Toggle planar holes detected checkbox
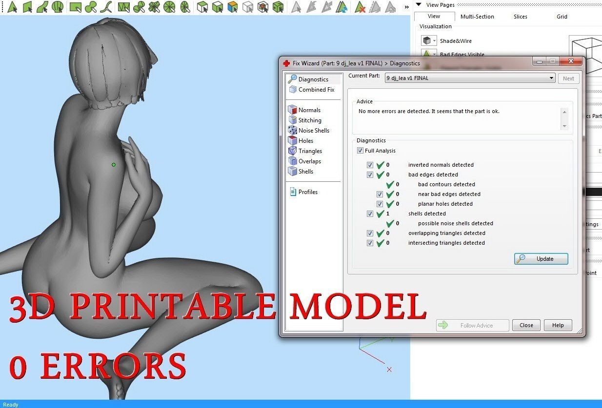The height and width of the screenshot is (408, 602). [x=380, y=204]
